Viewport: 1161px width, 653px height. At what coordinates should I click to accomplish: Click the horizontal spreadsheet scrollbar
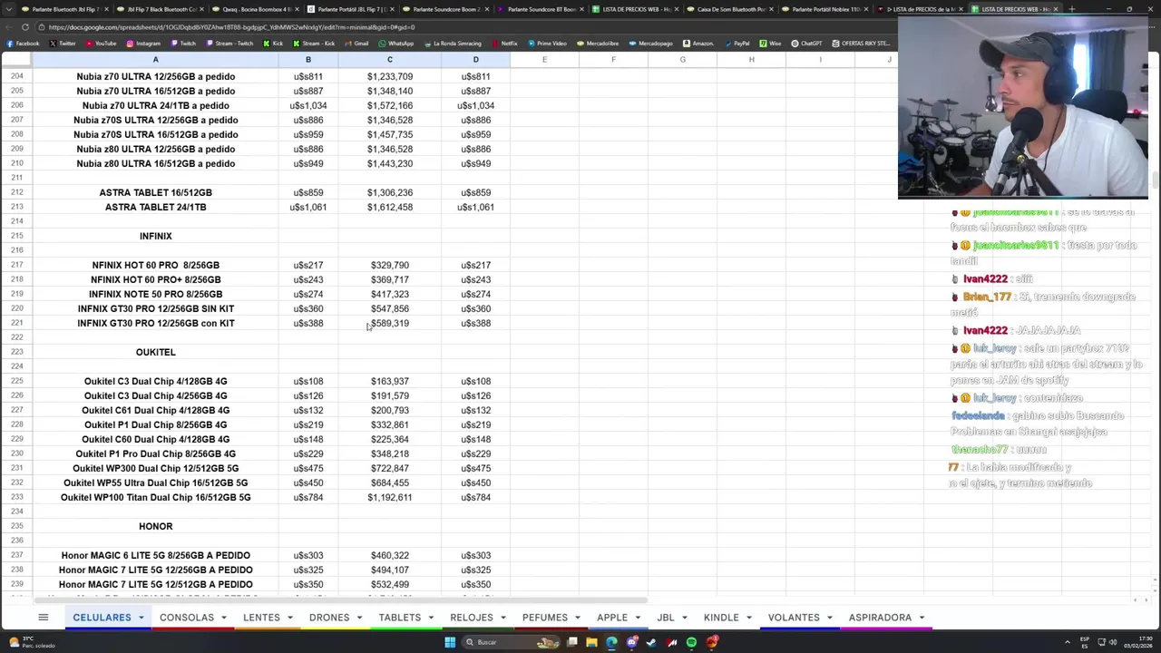[340, 600]
